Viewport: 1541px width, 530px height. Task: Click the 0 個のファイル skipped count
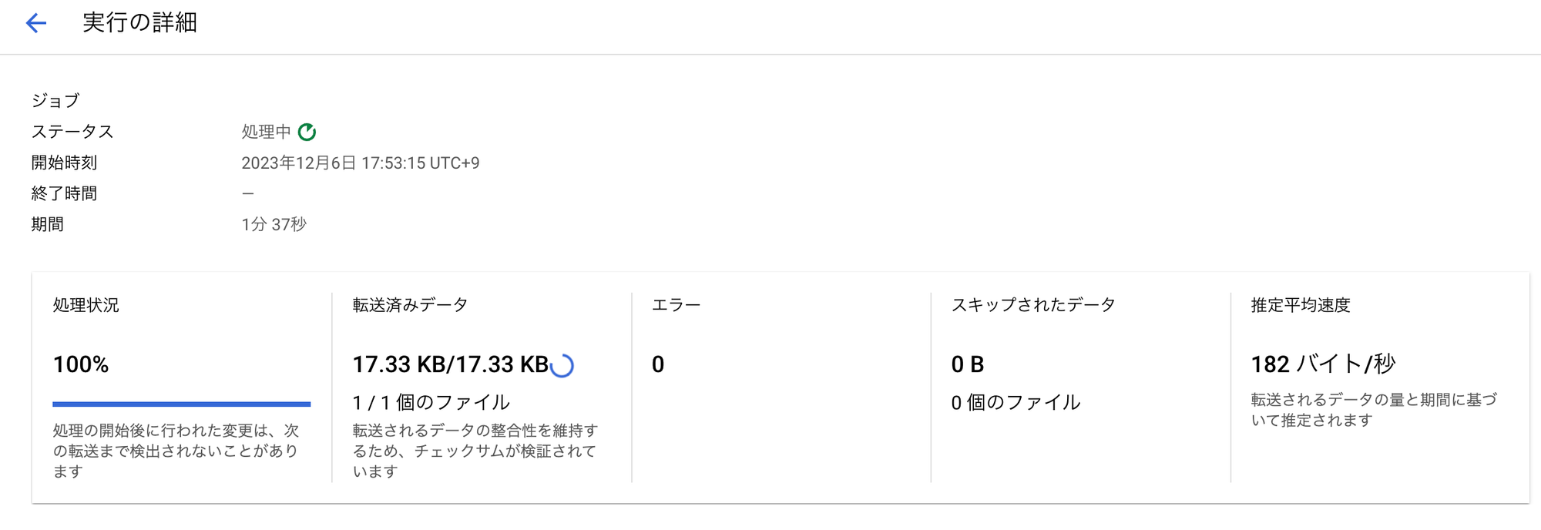click(1016, 402)
